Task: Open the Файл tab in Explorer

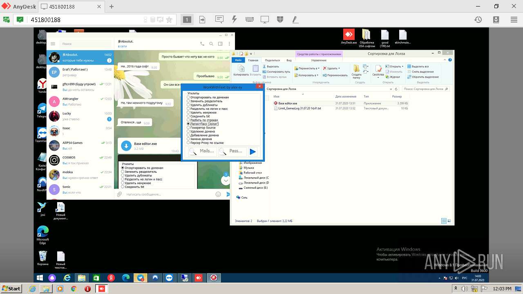Action: [238, 60]
